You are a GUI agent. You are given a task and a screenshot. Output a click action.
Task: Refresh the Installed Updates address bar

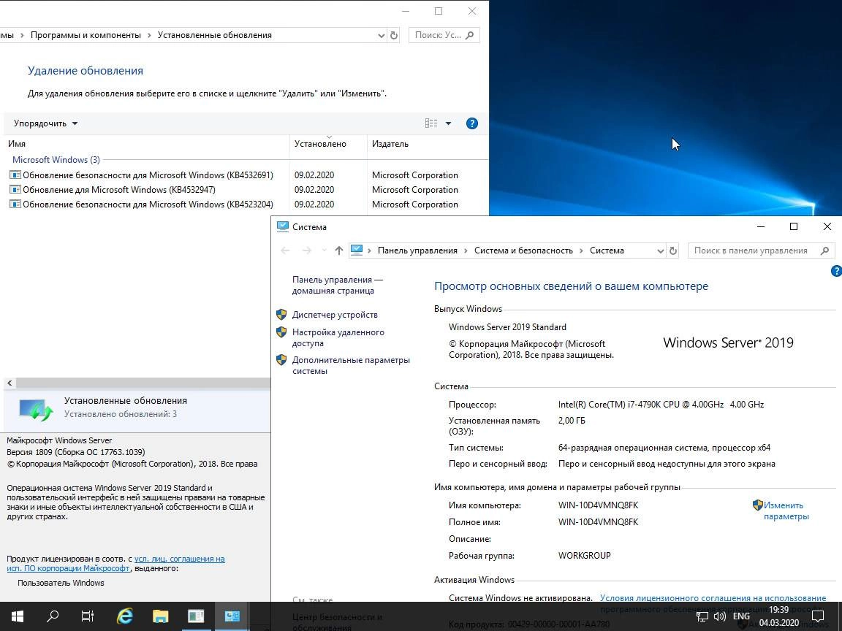coord(394,35)
